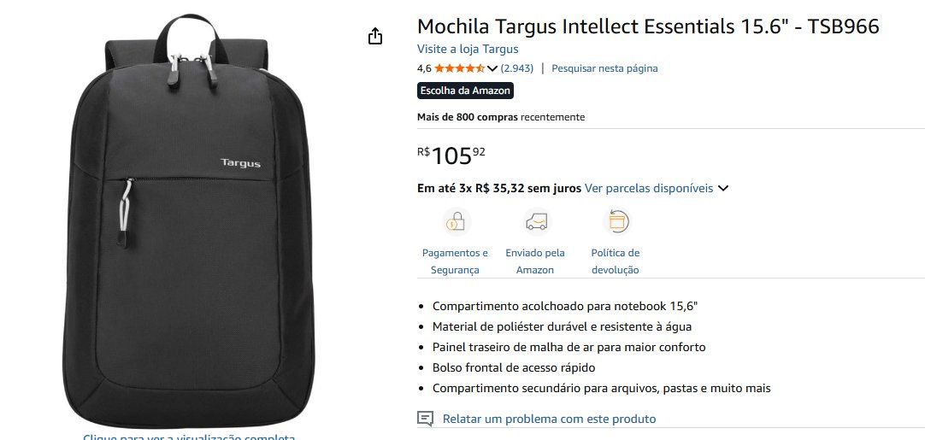Viewport: 925px width, 440px height.
Task: Click to view full image link below backpack
Action: point(189,437)
